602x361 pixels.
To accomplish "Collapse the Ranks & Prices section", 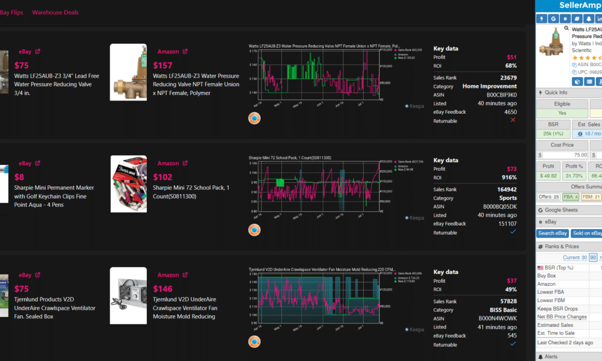I will click(x=569, y=246).
